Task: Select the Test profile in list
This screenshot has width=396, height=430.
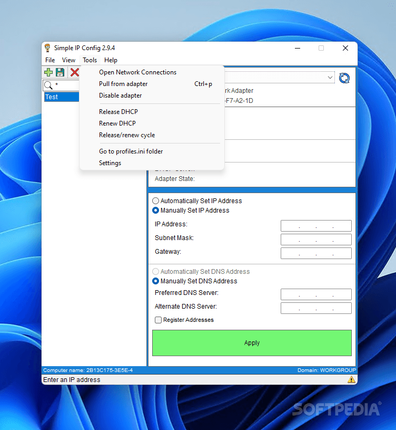Action: 62,97
